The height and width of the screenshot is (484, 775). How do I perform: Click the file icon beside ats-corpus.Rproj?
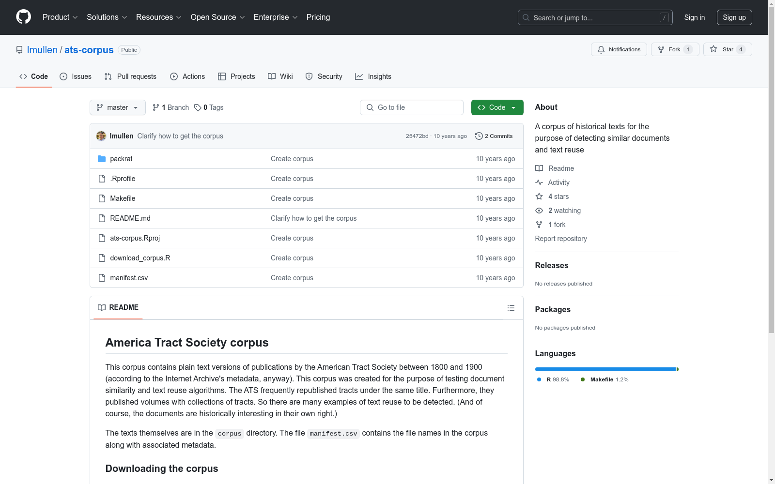coord(102,238)
